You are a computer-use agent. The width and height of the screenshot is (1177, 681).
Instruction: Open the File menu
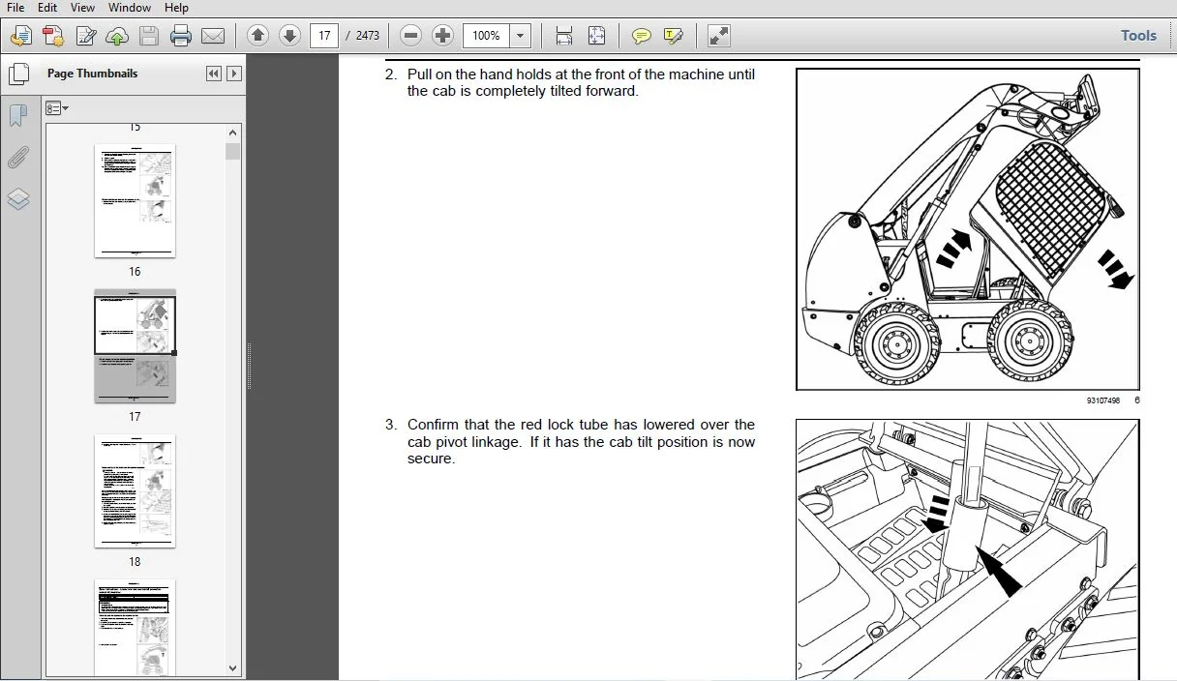tap(15, 8)
